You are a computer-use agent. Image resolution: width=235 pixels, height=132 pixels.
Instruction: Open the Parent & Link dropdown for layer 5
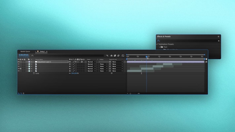click(x=118, y=71)
